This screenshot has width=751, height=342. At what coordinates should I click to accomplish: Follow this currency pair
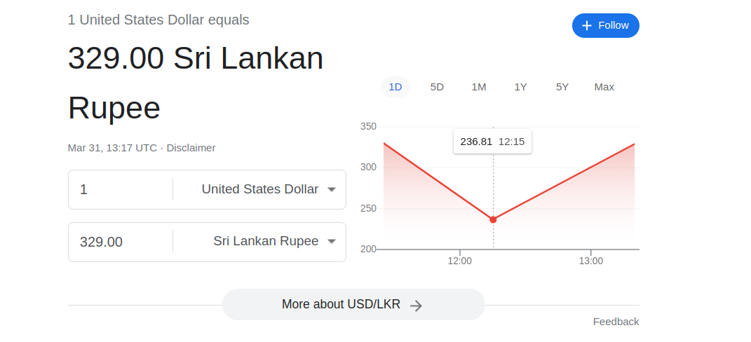click(x=605, y=25)
